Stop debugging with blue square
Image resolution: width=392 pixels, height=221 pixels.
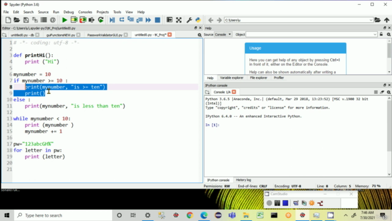(157, 20)
